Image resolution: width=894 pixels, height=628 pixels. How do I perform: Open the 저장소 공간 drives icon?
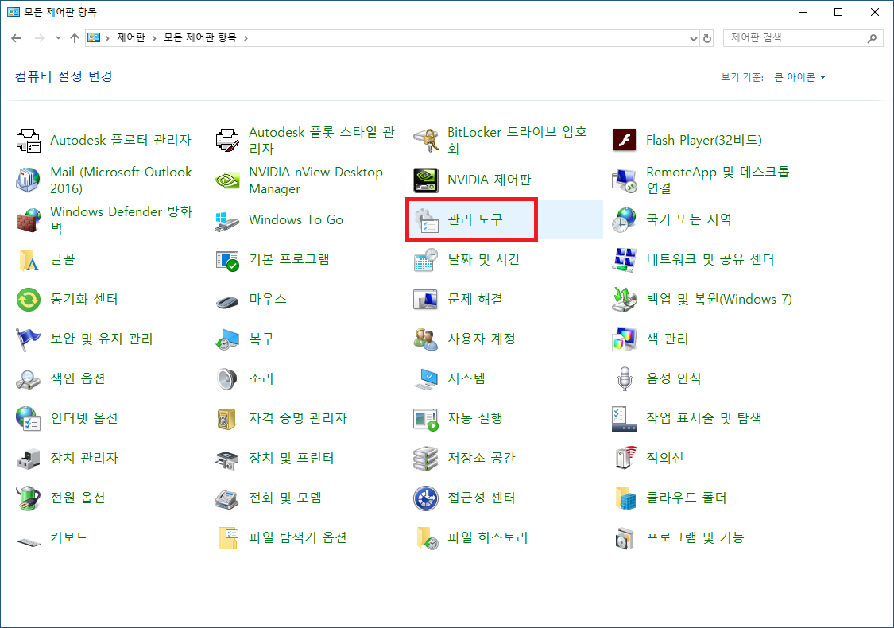[x=426, y=458]
